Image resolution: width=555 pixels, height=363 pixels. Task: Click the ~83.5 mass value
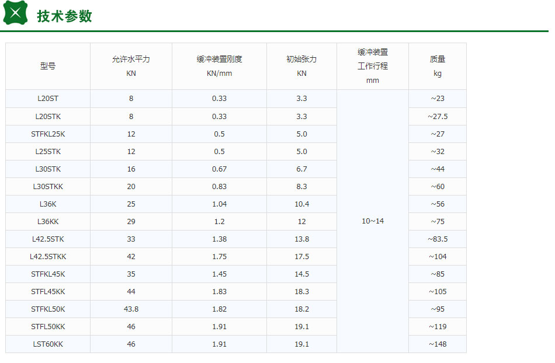point(438,239)
